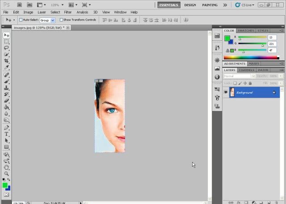Toggle lock position in Layers panel
This screenshot has width=286, height=204.
[245, 83]
